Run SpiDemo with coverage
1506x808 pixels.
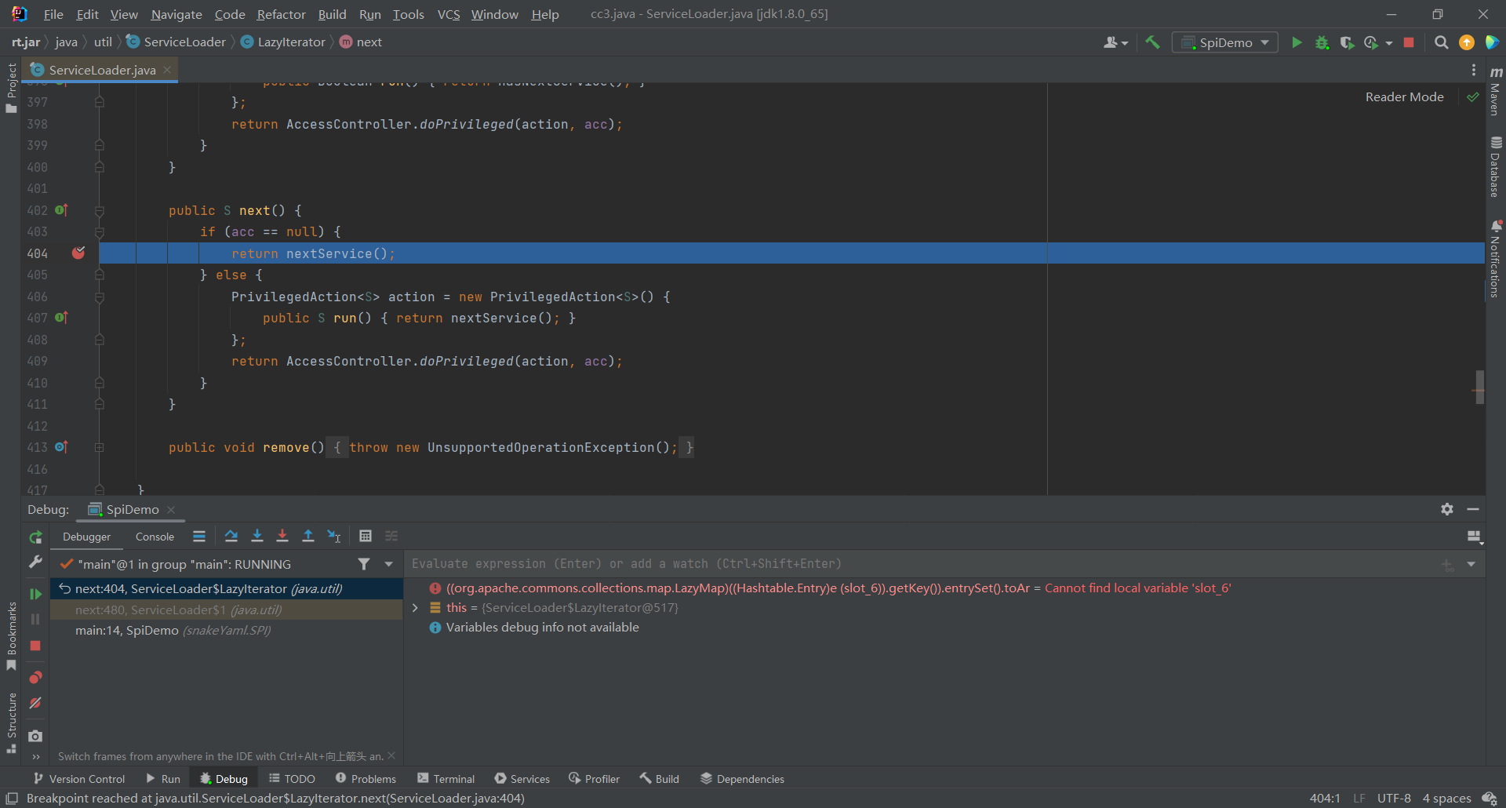(1347, 42)
